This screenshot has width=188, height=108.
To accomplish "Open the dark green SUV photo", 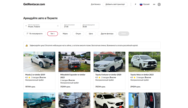I will coord(39,100).
